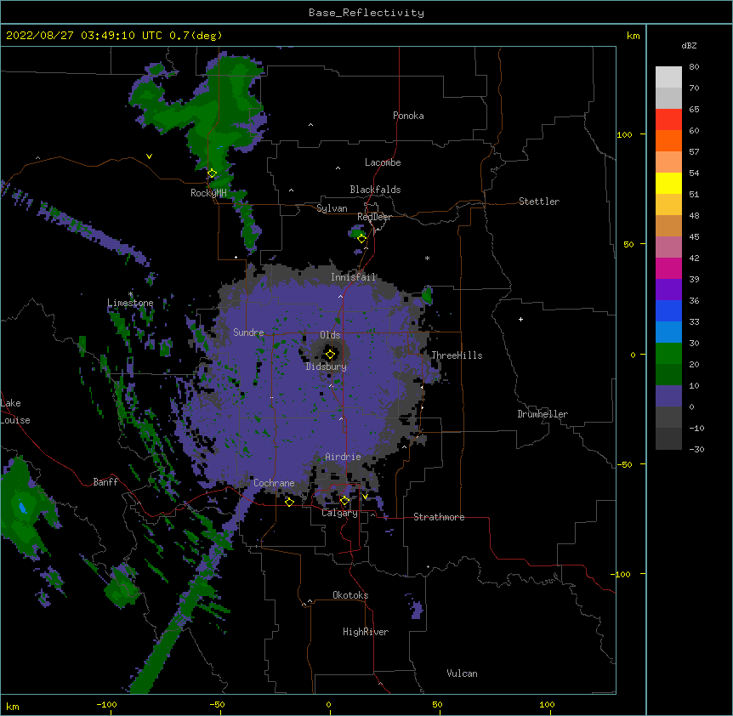Click the Olds town label
The image size is (733, 716).
[x=330, y=335]
